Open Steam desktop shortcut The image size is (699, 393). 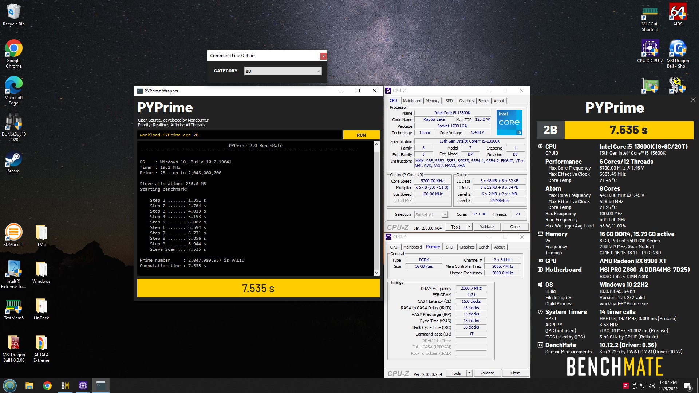click(13, 163)
